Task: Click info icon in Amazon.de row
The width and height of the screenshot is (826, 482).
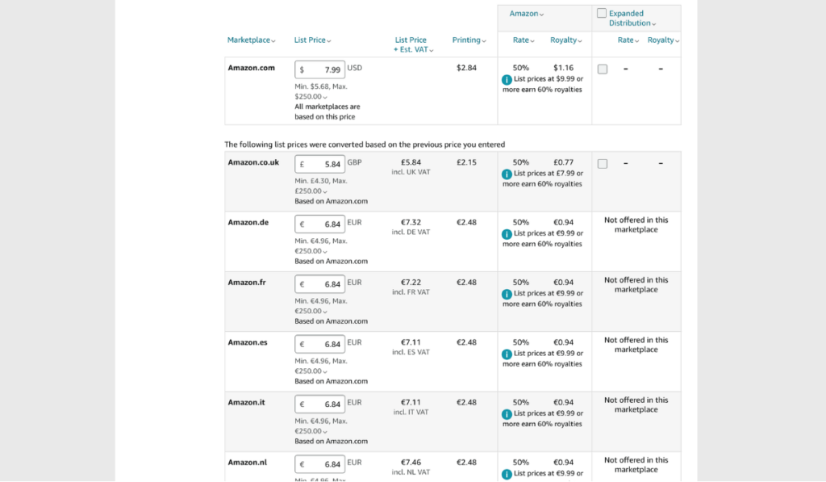Action: [x=507, y=234]
